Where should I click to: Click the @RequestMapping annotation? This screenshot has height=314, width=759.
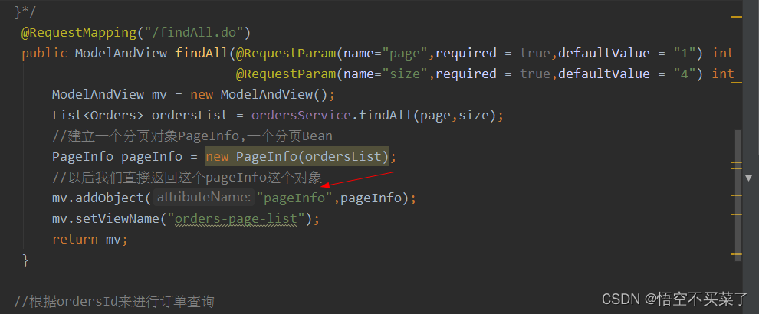click(79, 33)
